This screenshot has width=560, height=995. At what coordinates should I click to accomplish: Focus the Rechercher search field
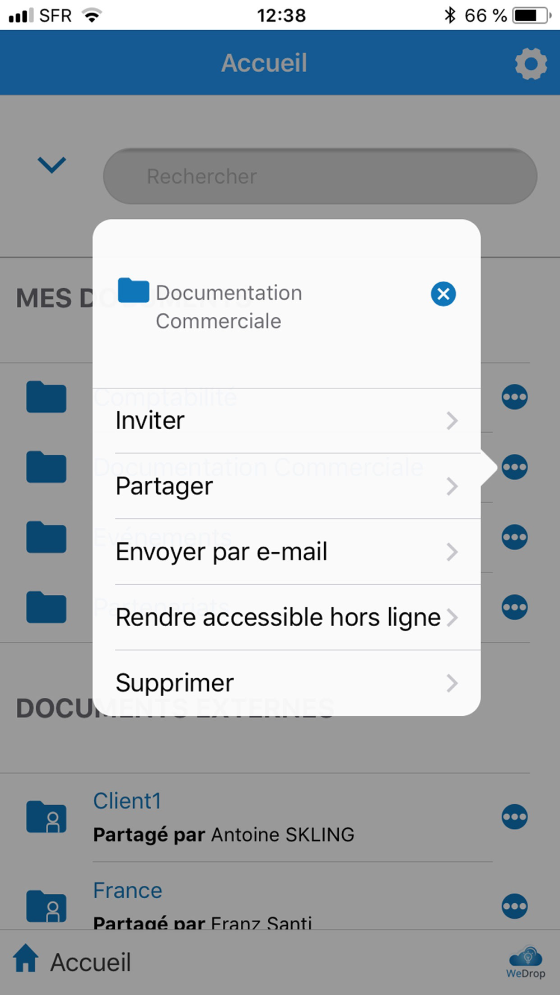click(320, 176)
